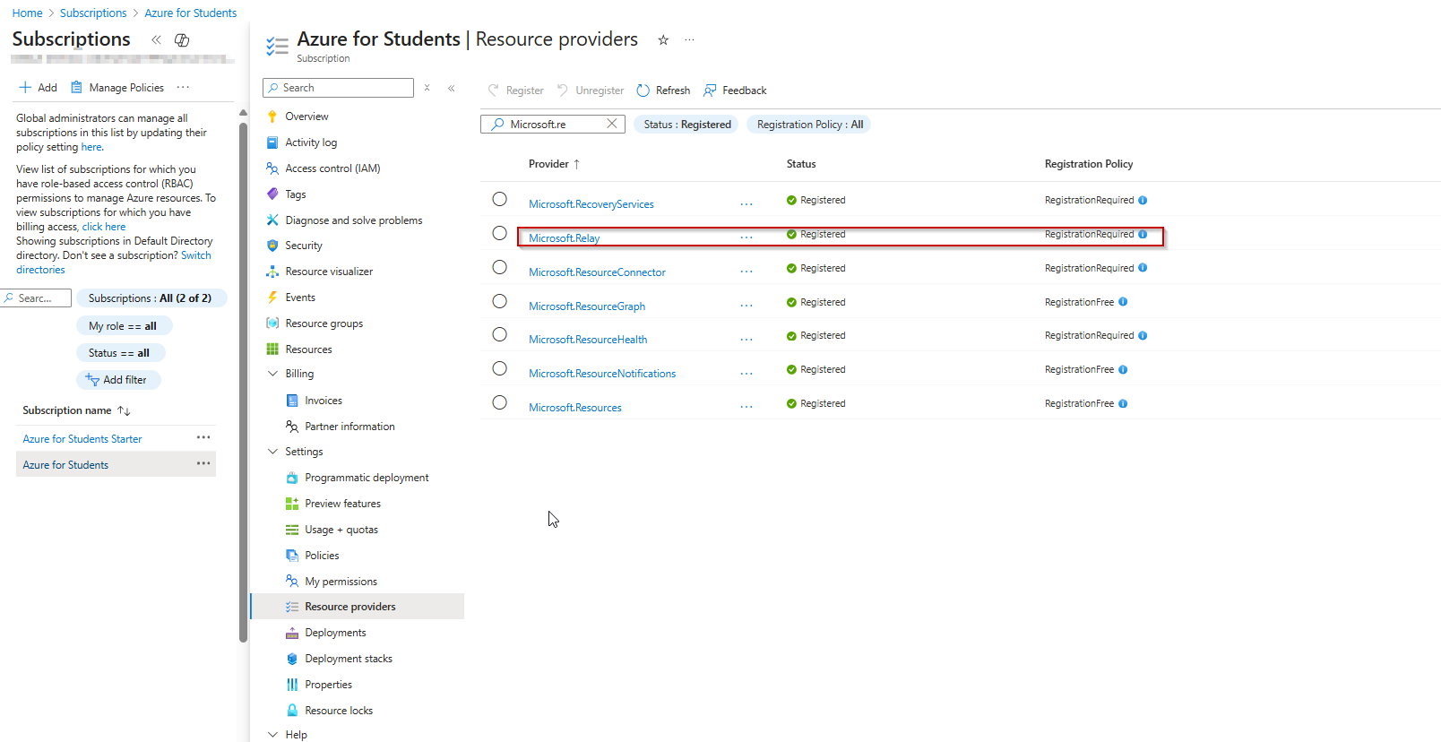Select radio button for Microsoft.ResourceNotifications
Screen dimensions: 1441x742
click(499, 368)
